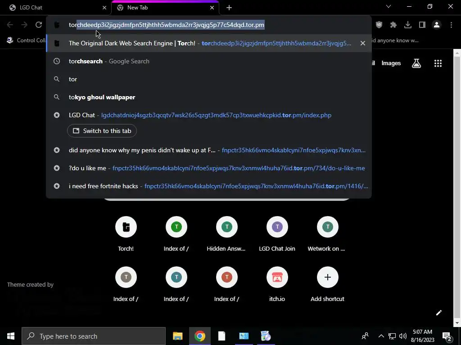The height and width of the screenshot is (345, 461).
Task: Open the Hidden Answ... shortcut tile
Action: [x=226, y=234]
